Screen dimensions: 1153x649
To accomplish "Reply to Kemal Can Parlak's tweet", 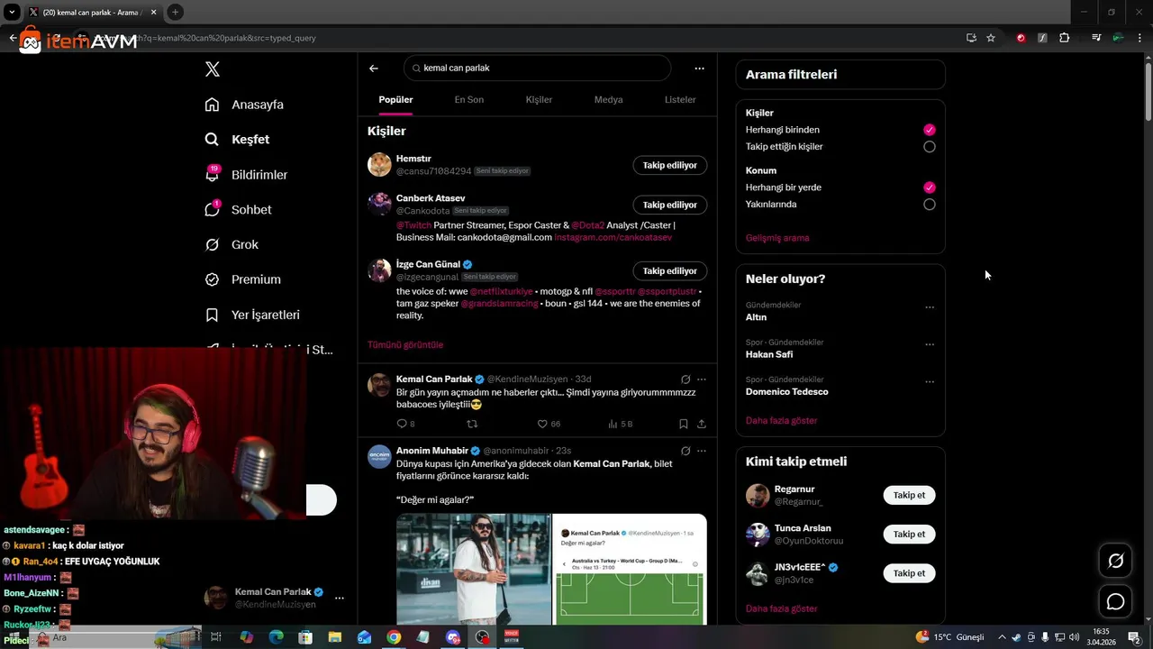I will click(x=402, y=424).
